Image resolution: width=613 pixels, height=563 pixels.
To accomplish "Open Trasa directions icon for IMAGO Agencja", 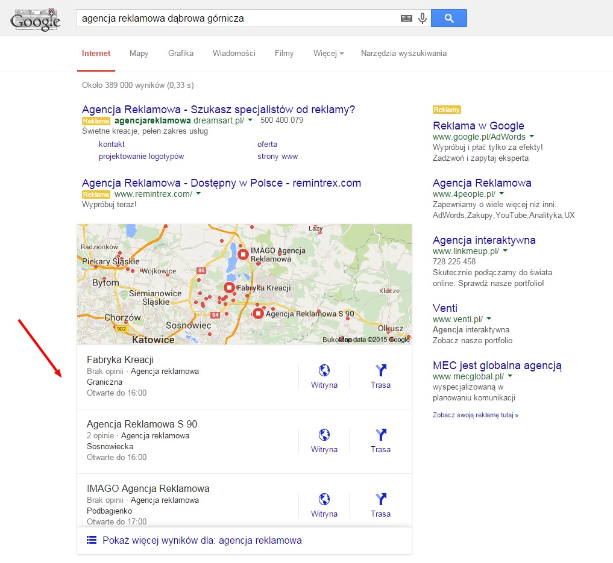I will pyautogui.click(x=381, y=499).
